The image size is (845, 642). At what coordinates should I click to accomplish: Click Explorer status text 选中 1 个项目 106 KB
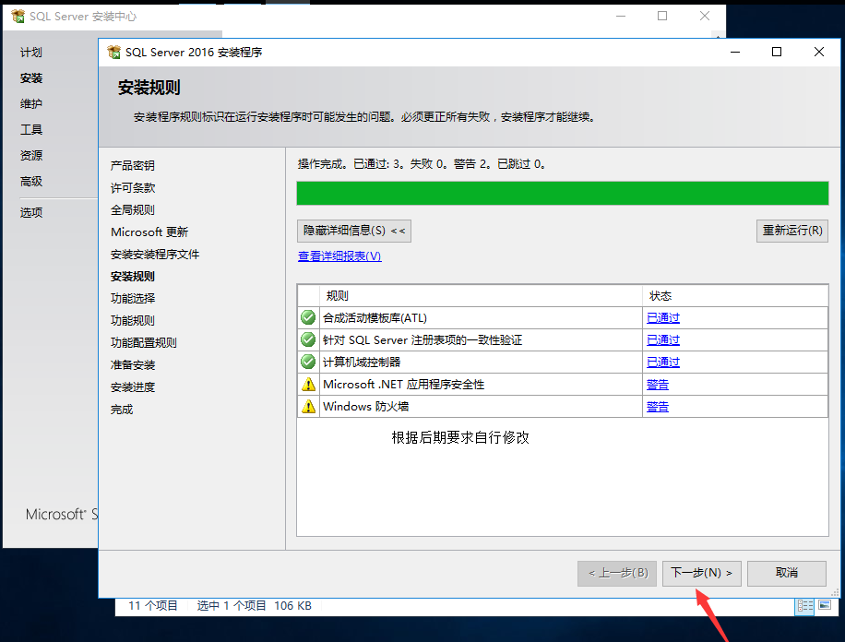(254, 606)
